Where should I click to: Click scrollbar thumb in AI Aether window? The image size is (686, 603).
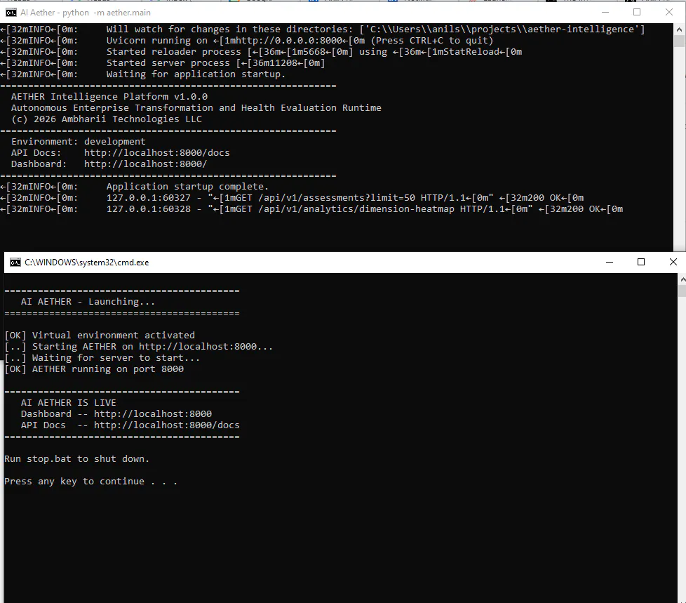coord(679,41)
